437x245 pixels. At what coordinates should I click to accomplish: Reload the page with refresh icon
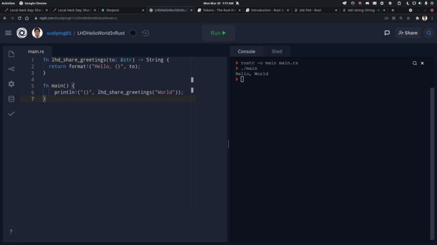[x=20, y=18]
